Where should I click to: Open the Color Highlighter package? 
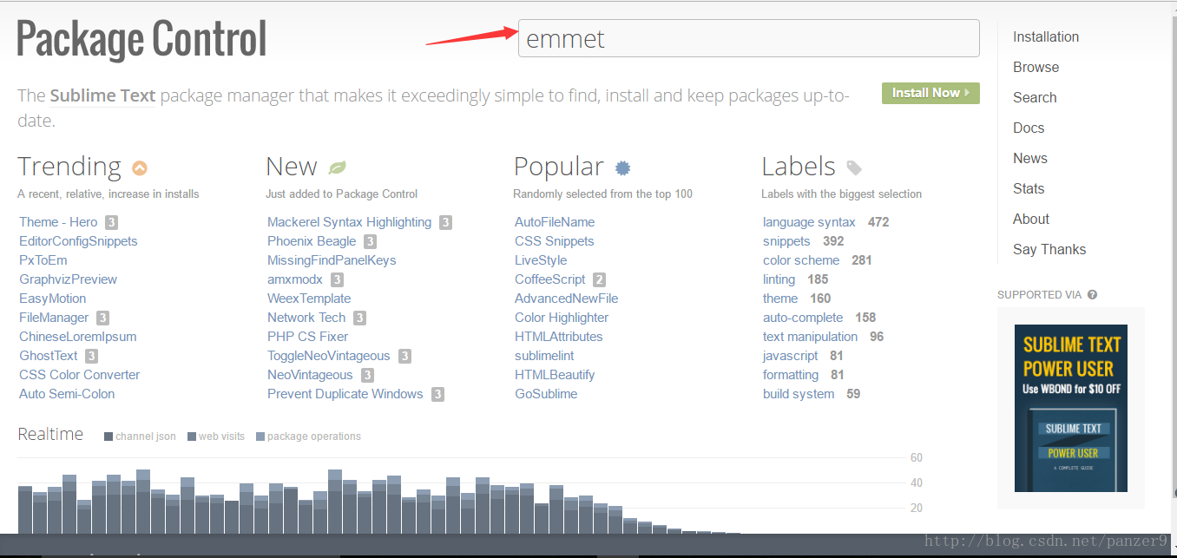(562, 318)
